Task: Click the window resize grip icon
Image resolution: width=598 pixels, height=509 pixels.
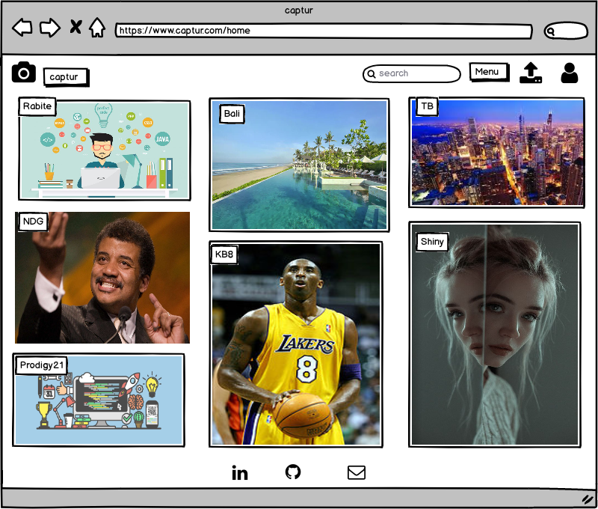Action: 588,499
